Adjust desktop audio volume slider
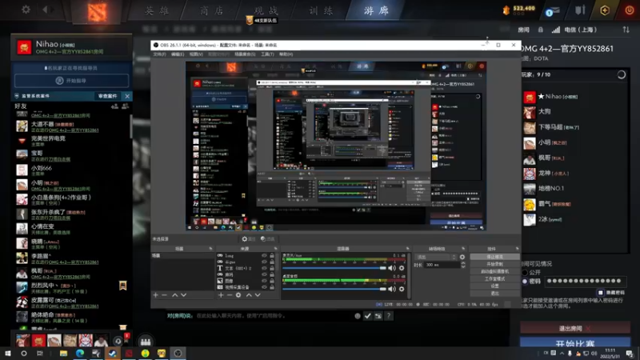This screenshot has height=360, width=640. (x=334, y=289)
